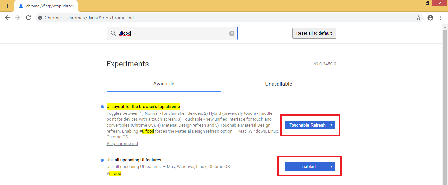Close the Chrome window
Image resolution: width=448 pixels, height=185 pixels.
[x=440, y=3]
